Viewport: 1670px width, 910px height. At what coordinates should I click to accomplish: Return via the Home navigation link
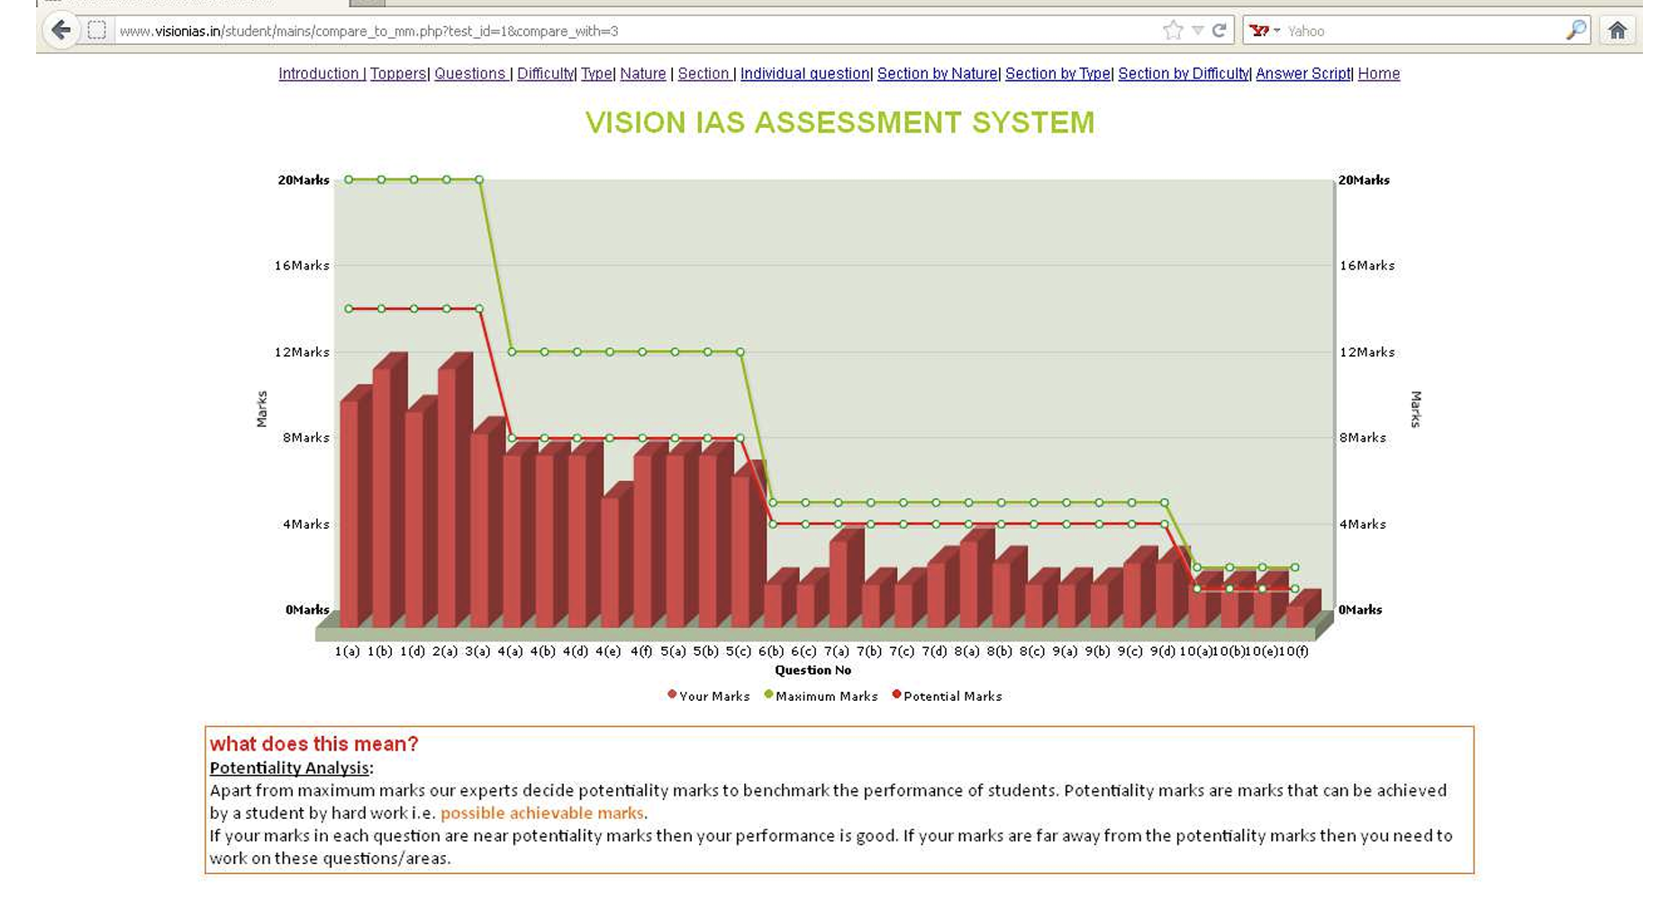pos(1379,74)
